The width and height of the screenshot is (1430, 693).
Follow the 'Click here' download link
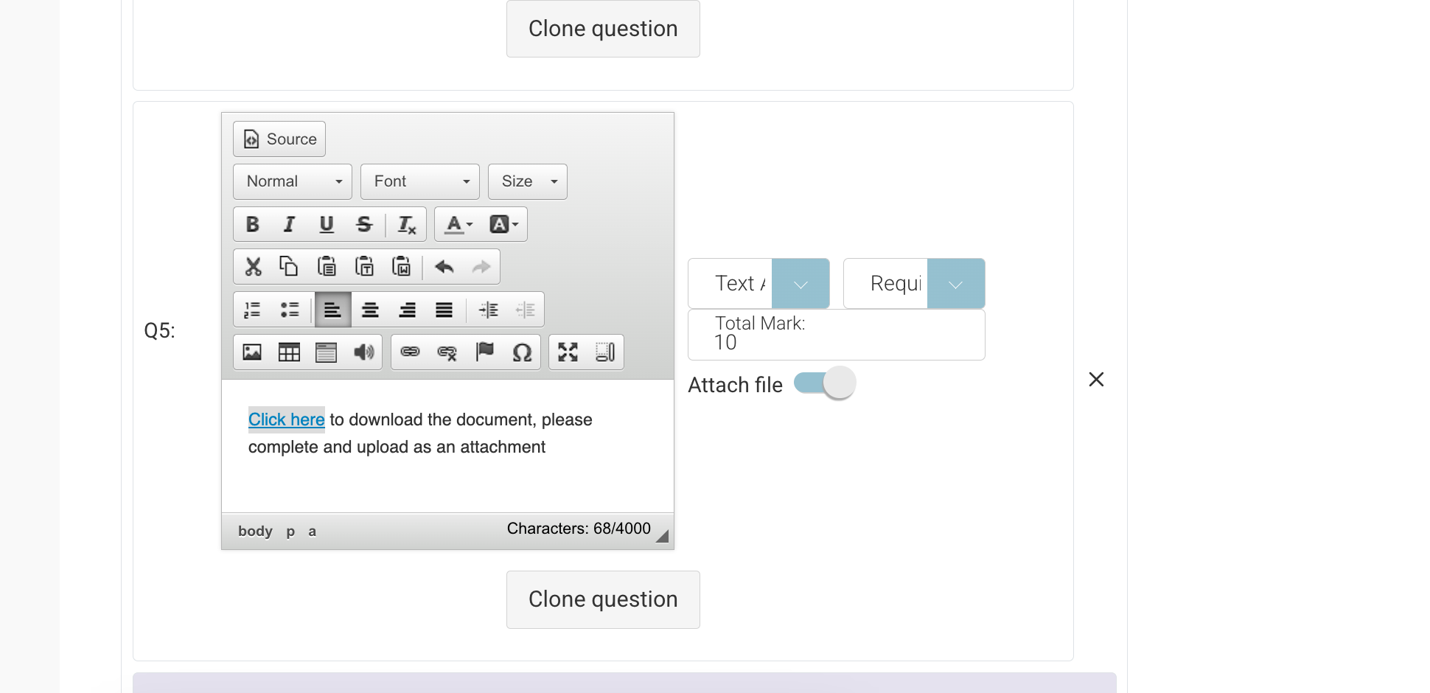[286, 419]
